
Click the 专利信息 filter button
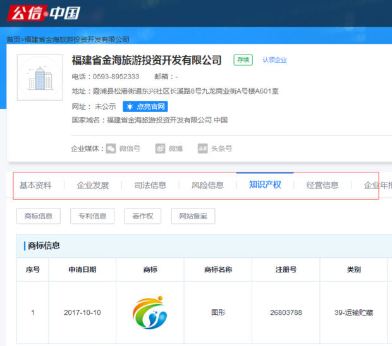click(92, 216)
